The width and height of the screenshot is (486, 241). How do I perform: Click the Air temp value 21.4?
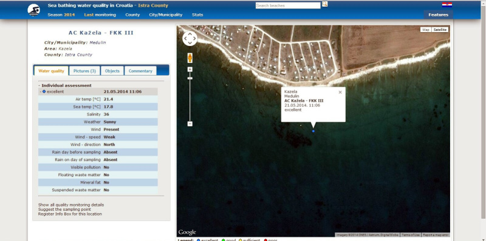tap(109, 99)
